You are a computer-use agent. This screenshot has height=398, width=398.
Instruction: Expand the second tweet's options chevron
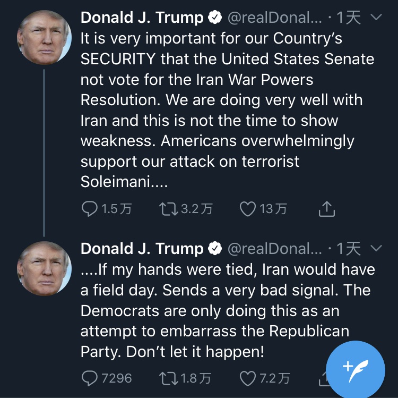(x=376, y=248)
